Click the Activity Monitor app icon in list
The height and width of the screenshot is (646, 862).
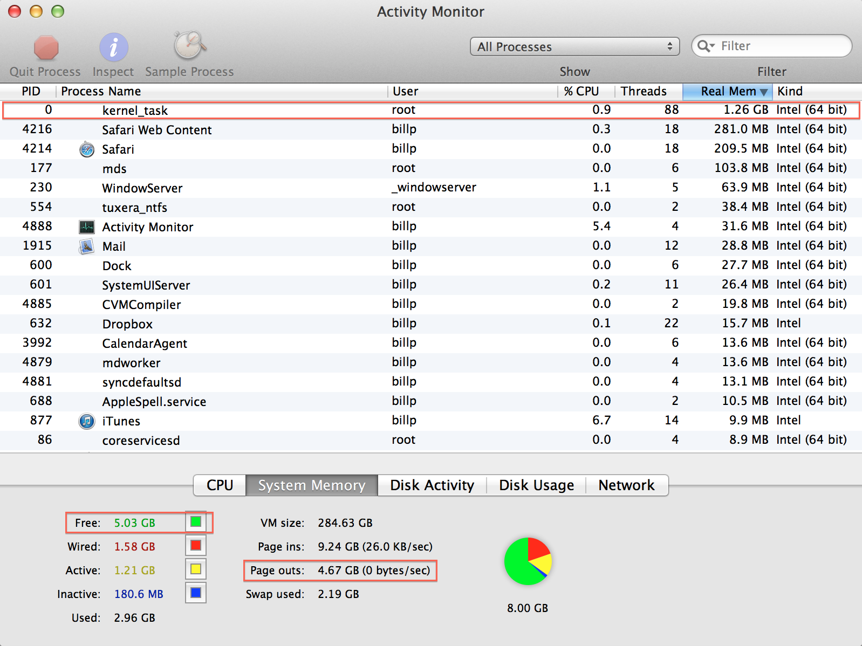[x=87, y=227]
